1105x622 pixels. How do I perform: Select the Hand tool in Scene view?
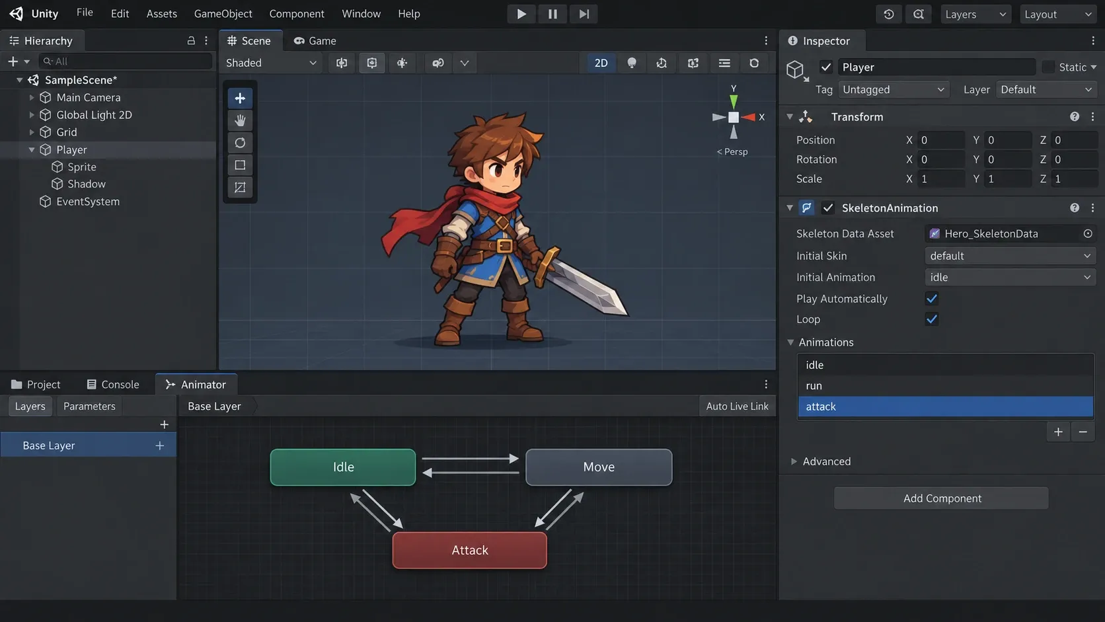coord(240,120)
